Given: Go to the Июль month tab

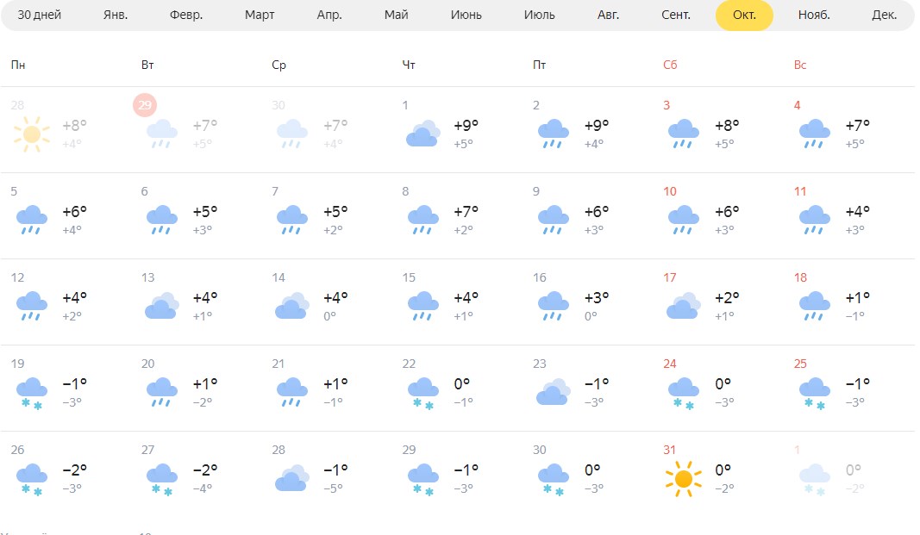Looking at the screenshot, I should click(540, 16).
